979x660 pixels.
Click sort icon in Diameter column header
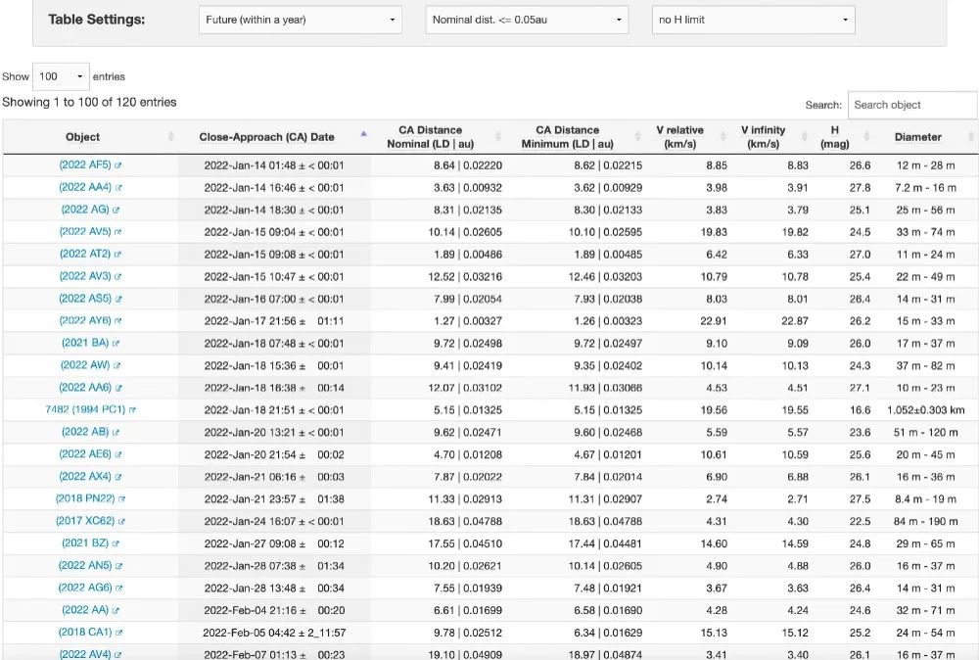pos(969,137)
